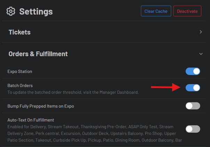Click the Settings page title
This screenshot has width=210, height=147.
[36, 11]
